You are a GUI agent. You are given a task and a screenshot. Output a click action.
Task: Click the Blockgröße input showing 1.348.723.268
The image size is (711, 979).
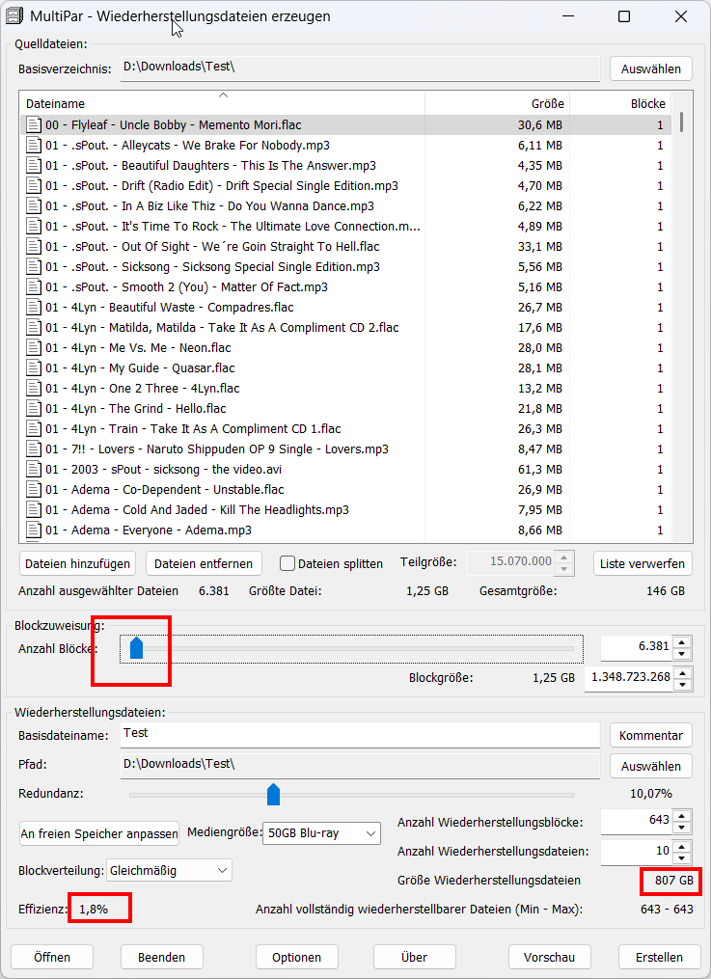coord(630,679)
